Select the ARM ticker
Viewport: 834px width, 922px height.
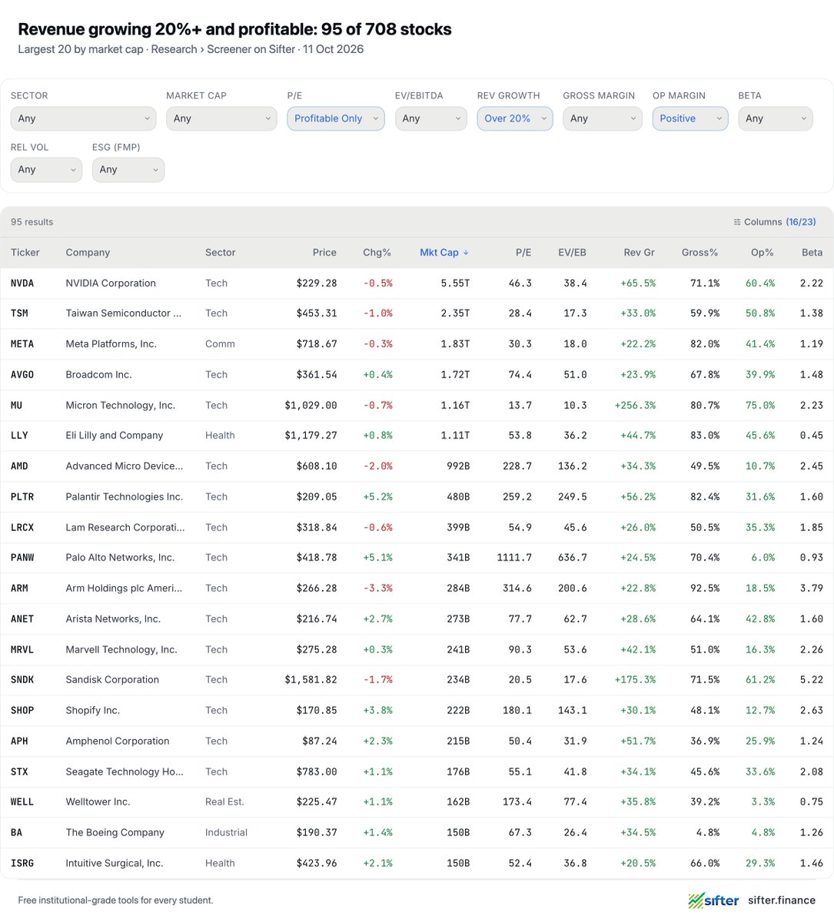19,589
